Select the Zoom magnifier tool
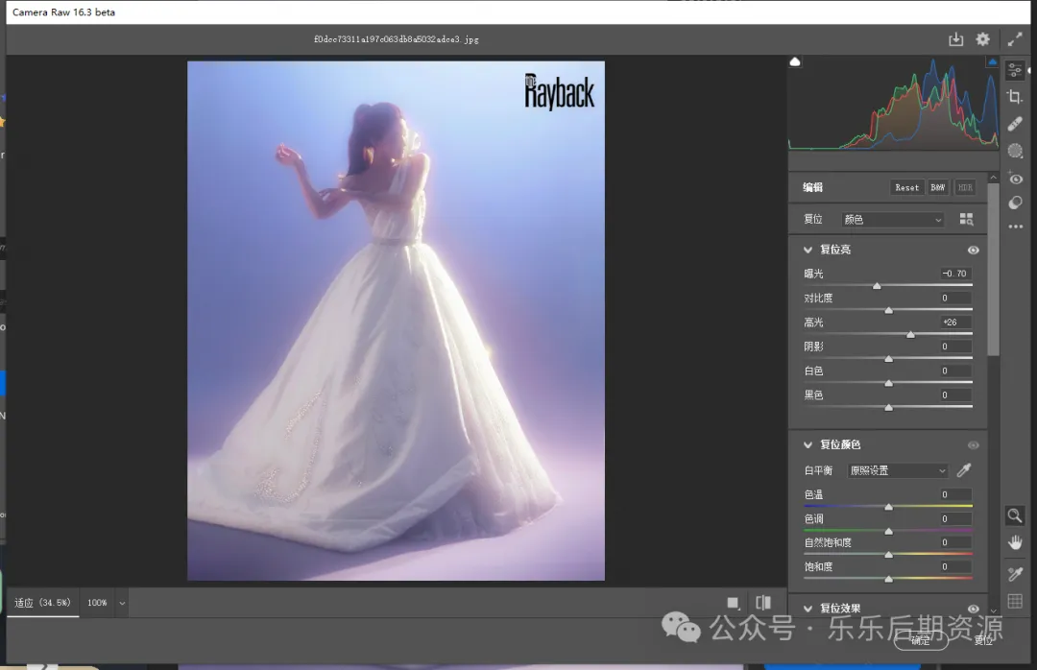 coord(1014,515)
